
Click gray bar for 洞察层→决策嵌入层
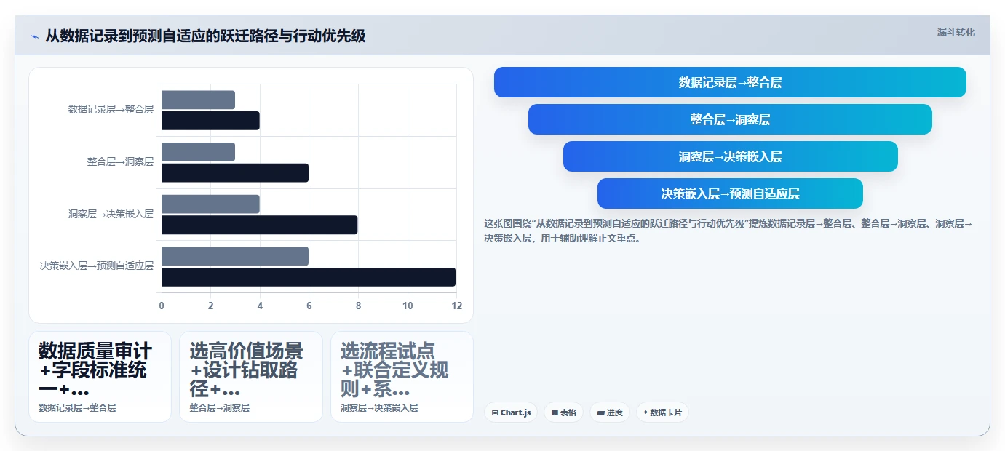click(x=210, y=204)
